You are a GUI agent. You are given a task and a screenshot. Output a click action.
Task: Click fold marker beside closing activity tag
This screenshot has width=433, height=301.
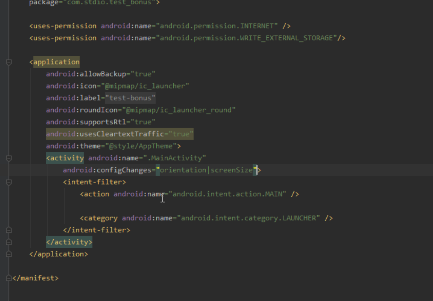[x=9, y=242]
